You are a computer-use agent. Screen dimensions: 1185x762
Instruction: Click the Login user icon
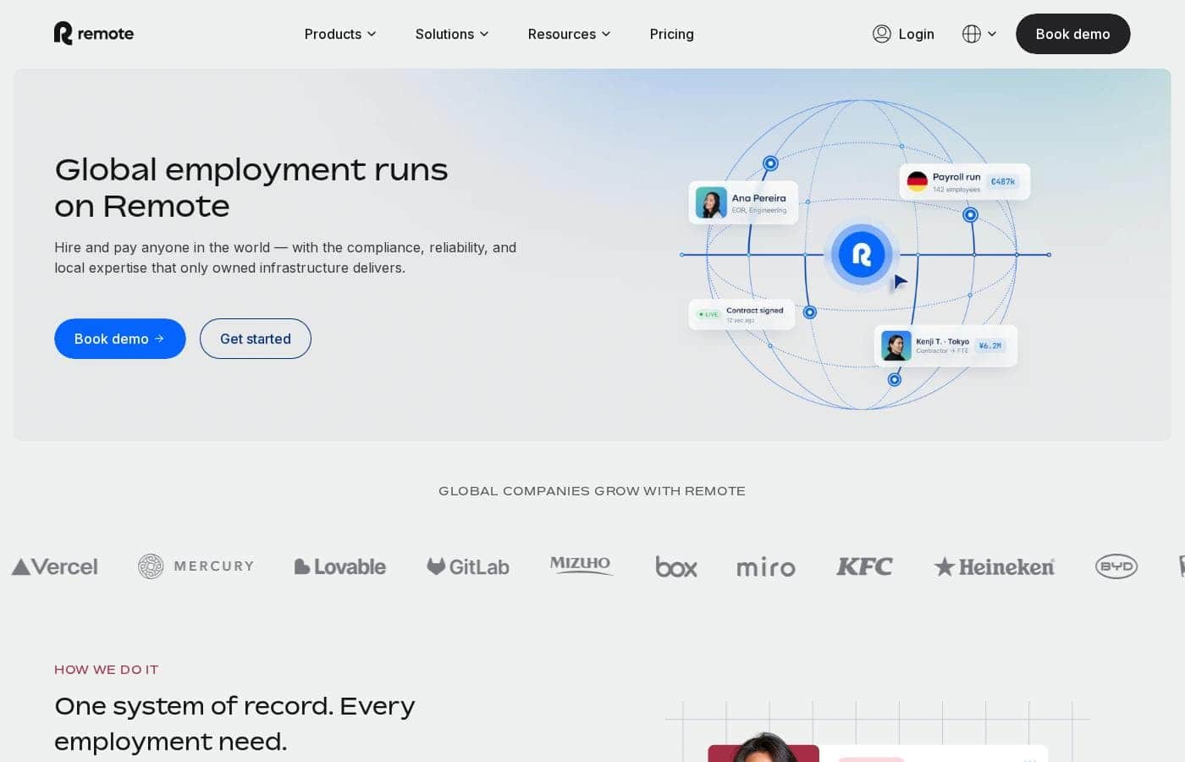[x=882, y=34]
